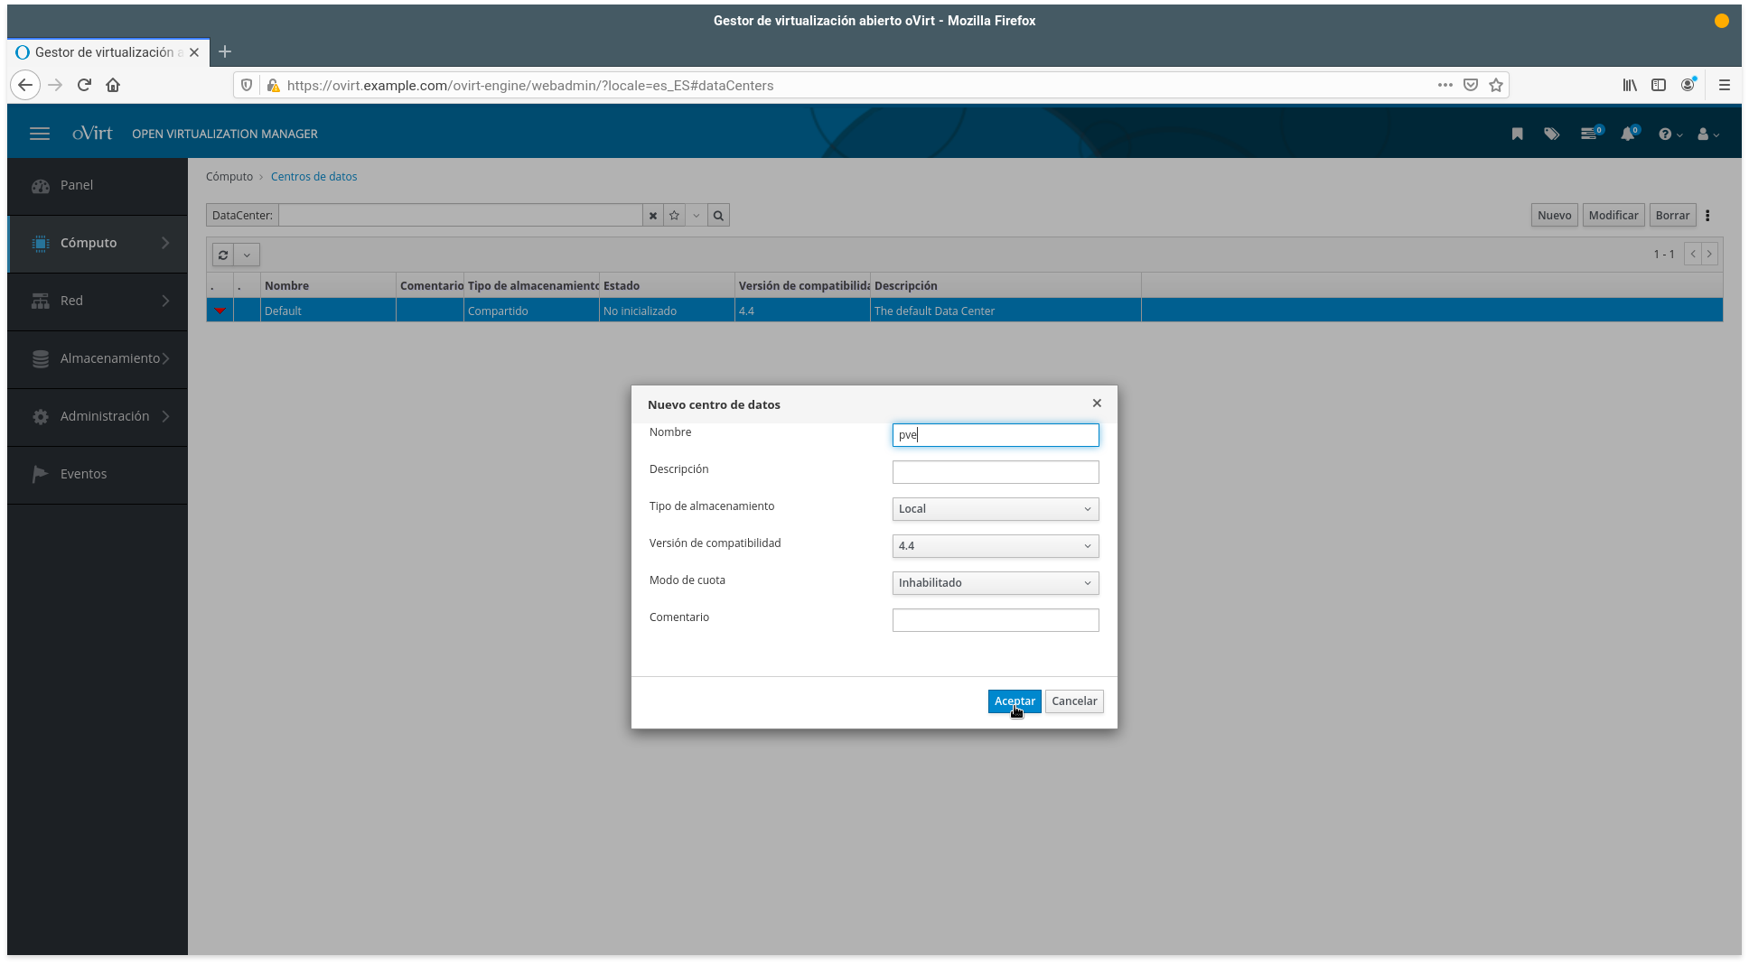The height and width of the screenshot is (965, 1749).
Task: Open the tags icon in header
Action: pyautogui.click(x=1551, y=134)
